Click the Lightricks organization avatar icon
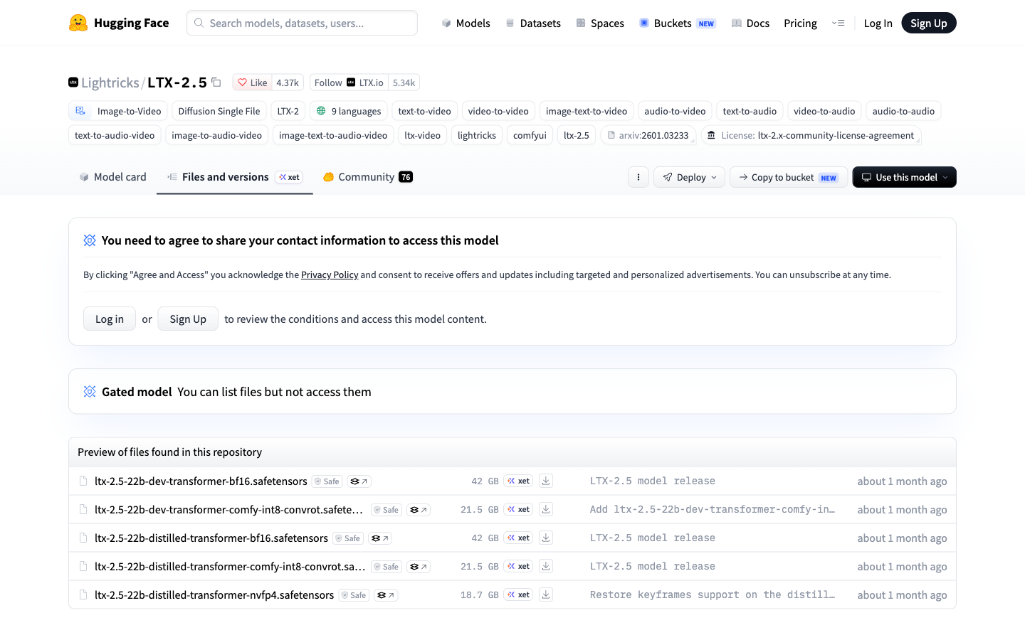The image size is (1025, 640). click(73, 82)
